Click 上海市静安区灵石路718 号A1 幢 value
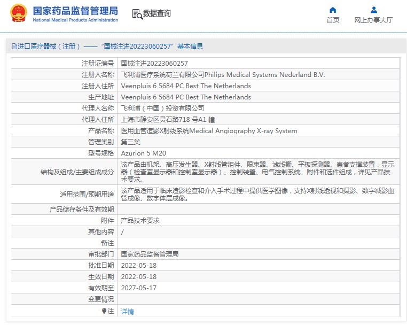Screen dimensions: 407x325 (x=168, y=120)
